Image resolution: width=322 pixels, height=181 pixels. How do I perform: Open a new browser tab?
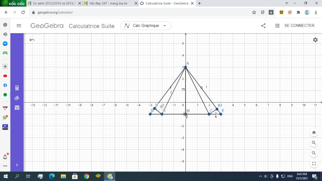(199, 3)
